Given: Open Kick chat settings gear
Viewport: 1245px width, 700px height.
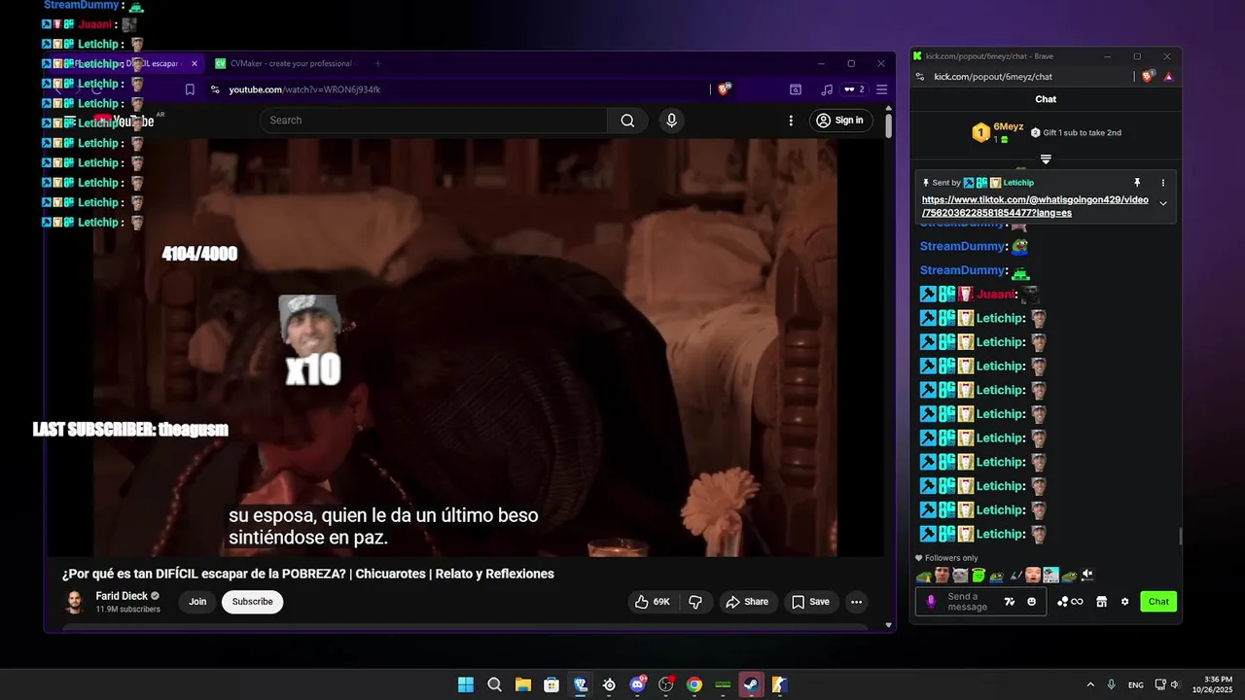Looking at the screenshot, I should pos(1124,602).
